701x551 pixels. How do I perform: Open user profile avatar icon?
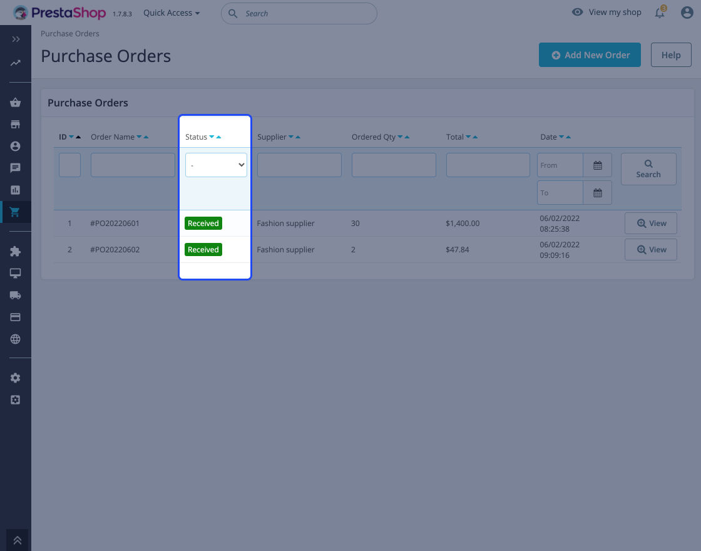pyautogui.click(x=687, y=13)
